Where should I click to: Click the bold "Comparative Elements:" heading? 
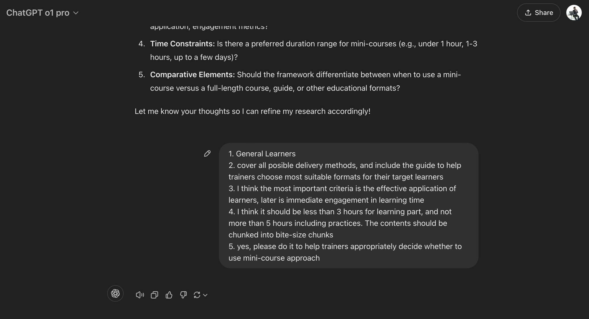click(x=192, y=75)
